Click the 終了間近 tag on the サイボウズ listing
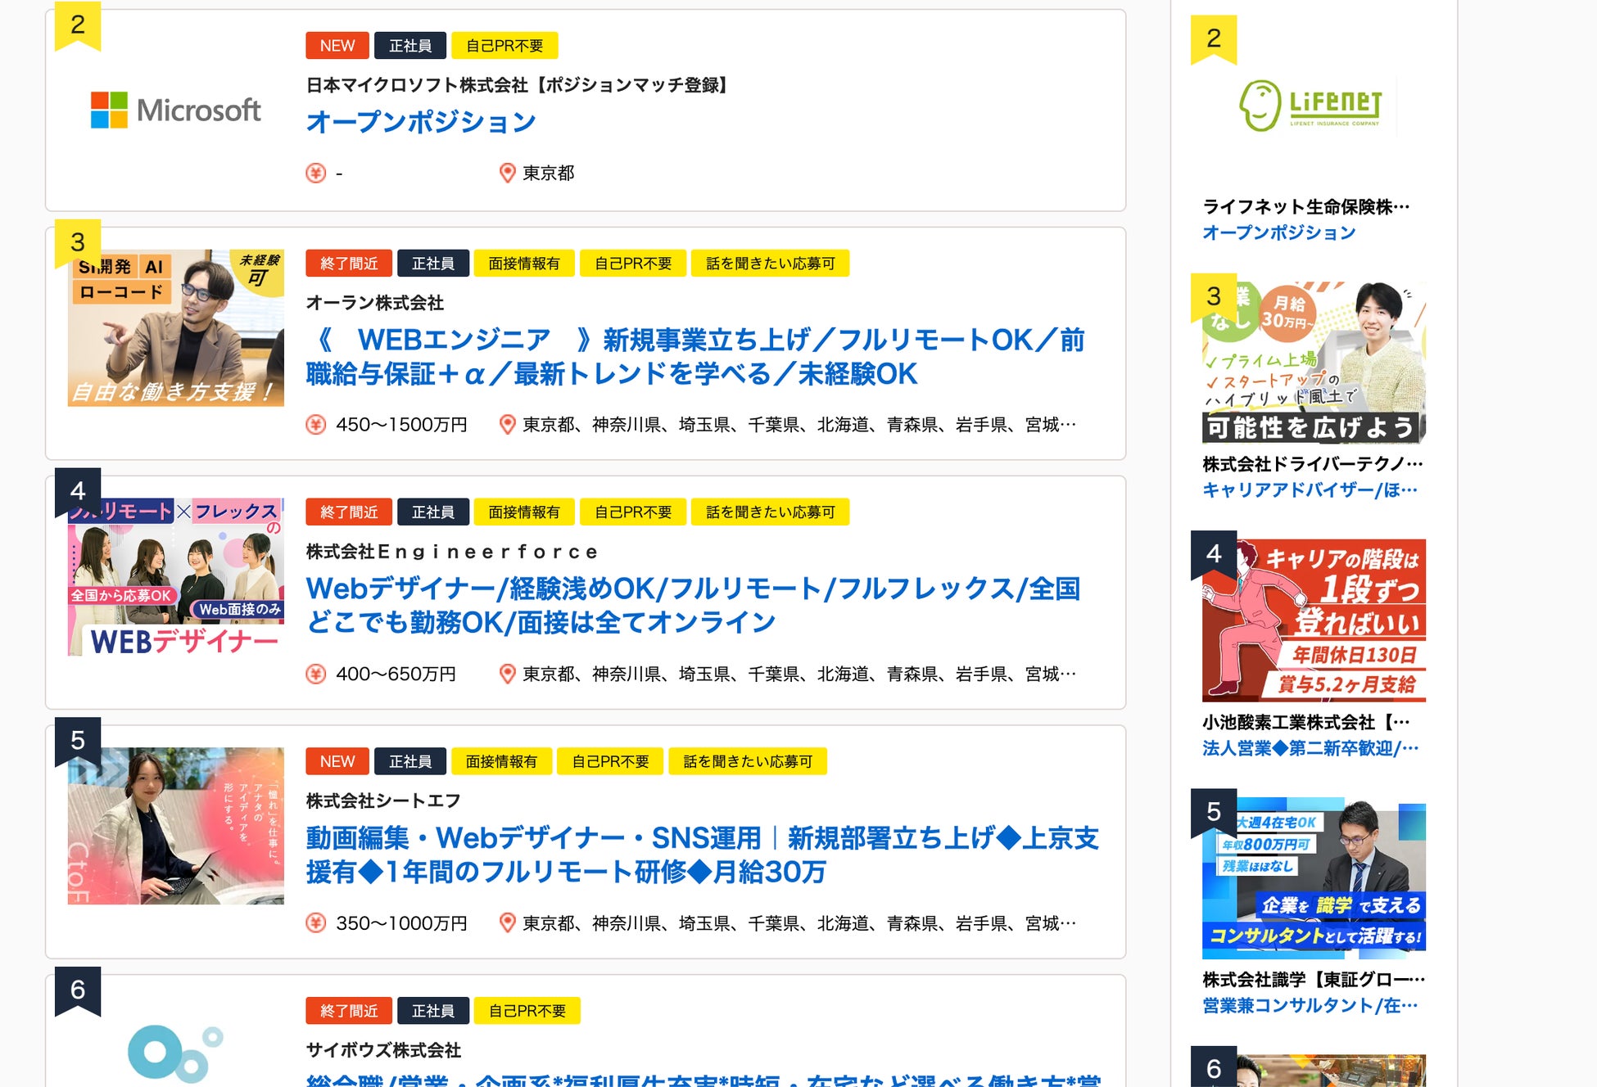Image resolution: width=1597 pixels, height=1087 pixels. pos(348,1011)
